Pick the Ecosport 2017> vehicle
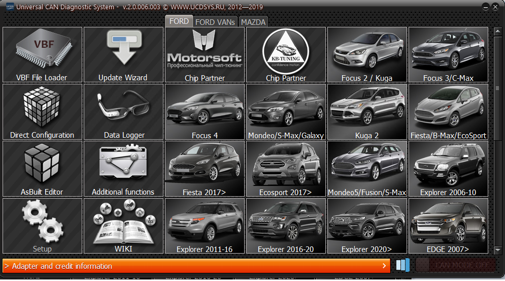Screen dimensions: 505x281 286,169
